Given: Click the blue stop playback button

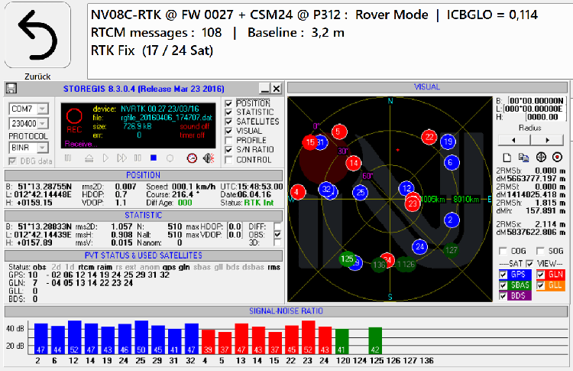Looking at the screenshot, I should click(154, 158).
